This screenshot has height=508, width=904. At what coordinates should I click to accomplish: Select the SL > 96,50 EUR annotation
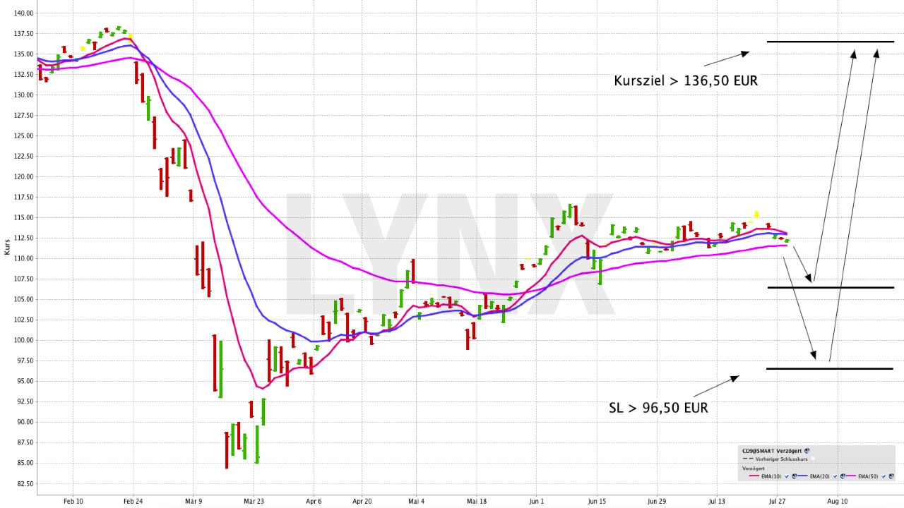click(658, 408)
